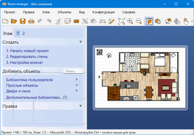
Task: Zoom out with the minus magnifier
Action: click(x=139, y=21)
